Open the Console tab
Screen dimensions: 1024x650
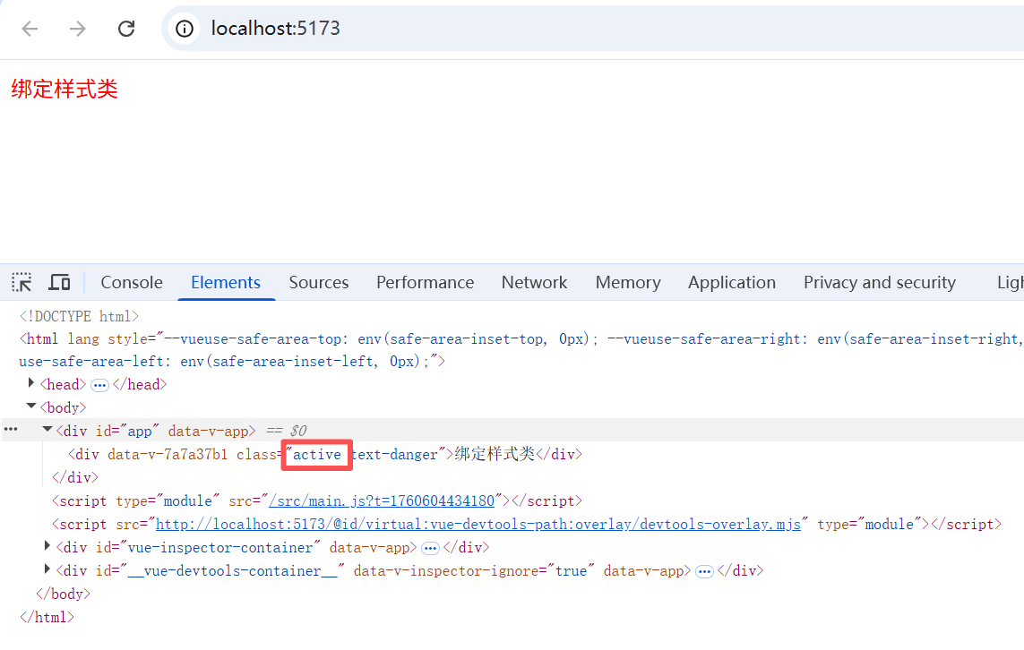[x=132, y=282]
